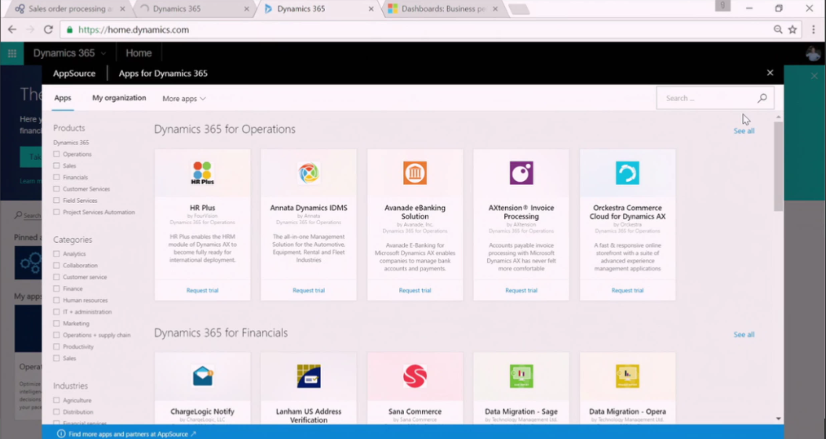Image resolution: width=826 pixels, height=439 pixels.
Task: Request trial for HR Plus
Action: point(202,290)
